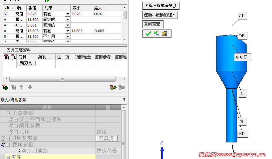272x159 pixels.
Task: Open constraint dropdown in 3.801 row
Action: [68, 25]
